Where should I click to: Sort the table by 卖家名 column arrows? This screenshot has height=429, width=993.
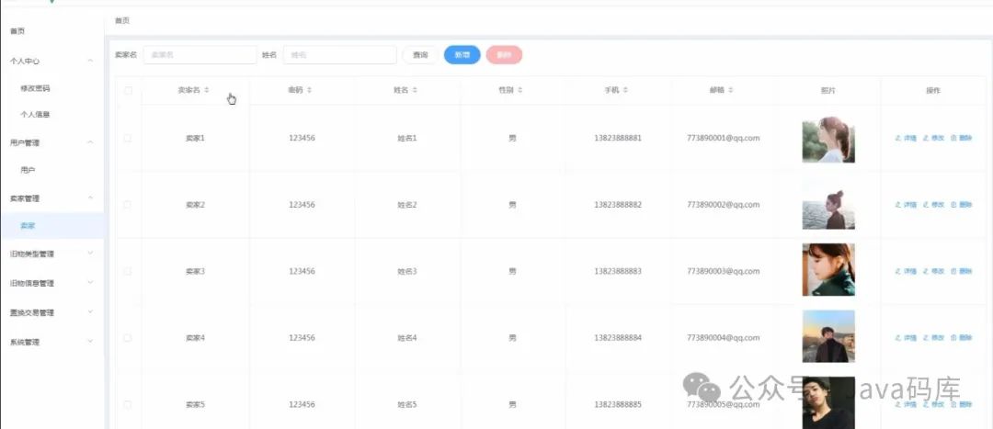207,90
